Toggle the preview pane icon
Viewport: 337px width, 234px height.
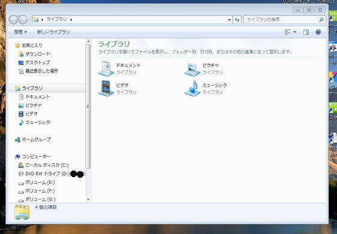[x=306, y=32]
